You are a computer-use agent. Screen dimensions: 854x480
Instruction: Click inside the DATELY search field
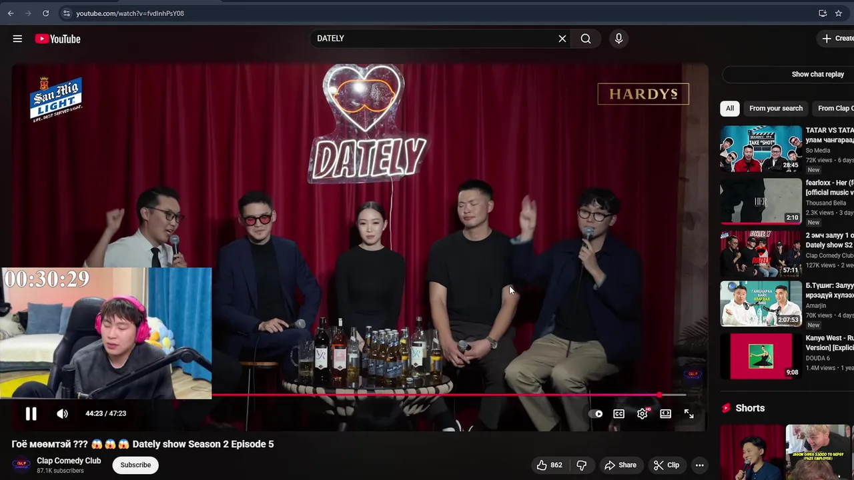[434, 39]
